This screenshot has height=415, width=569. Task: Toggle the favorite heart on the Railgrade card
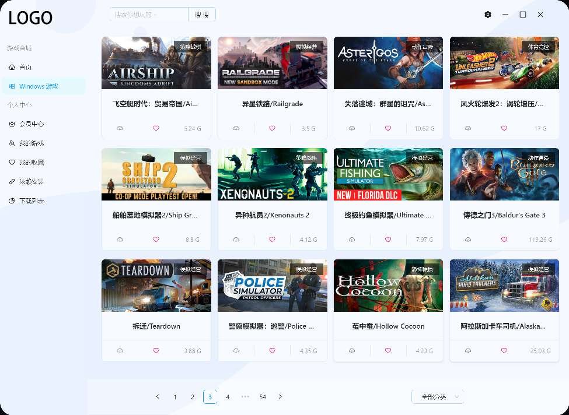point(272,128)
